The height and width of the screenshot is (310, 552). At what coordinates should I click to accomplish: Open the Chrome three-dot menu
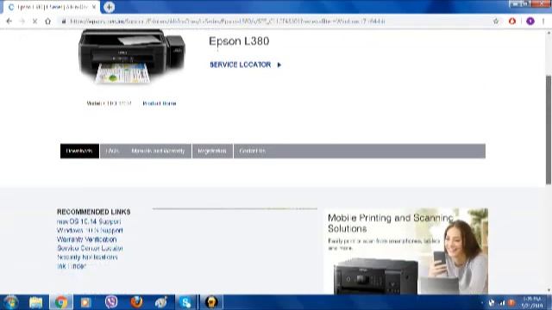(x=543, y=22)
